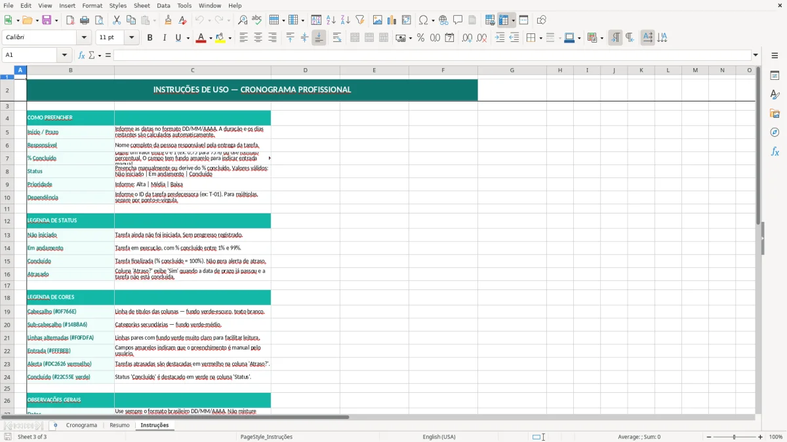The image size is (787, 442).
Task: Open Find & Replace icon
Action: point(243,20)
